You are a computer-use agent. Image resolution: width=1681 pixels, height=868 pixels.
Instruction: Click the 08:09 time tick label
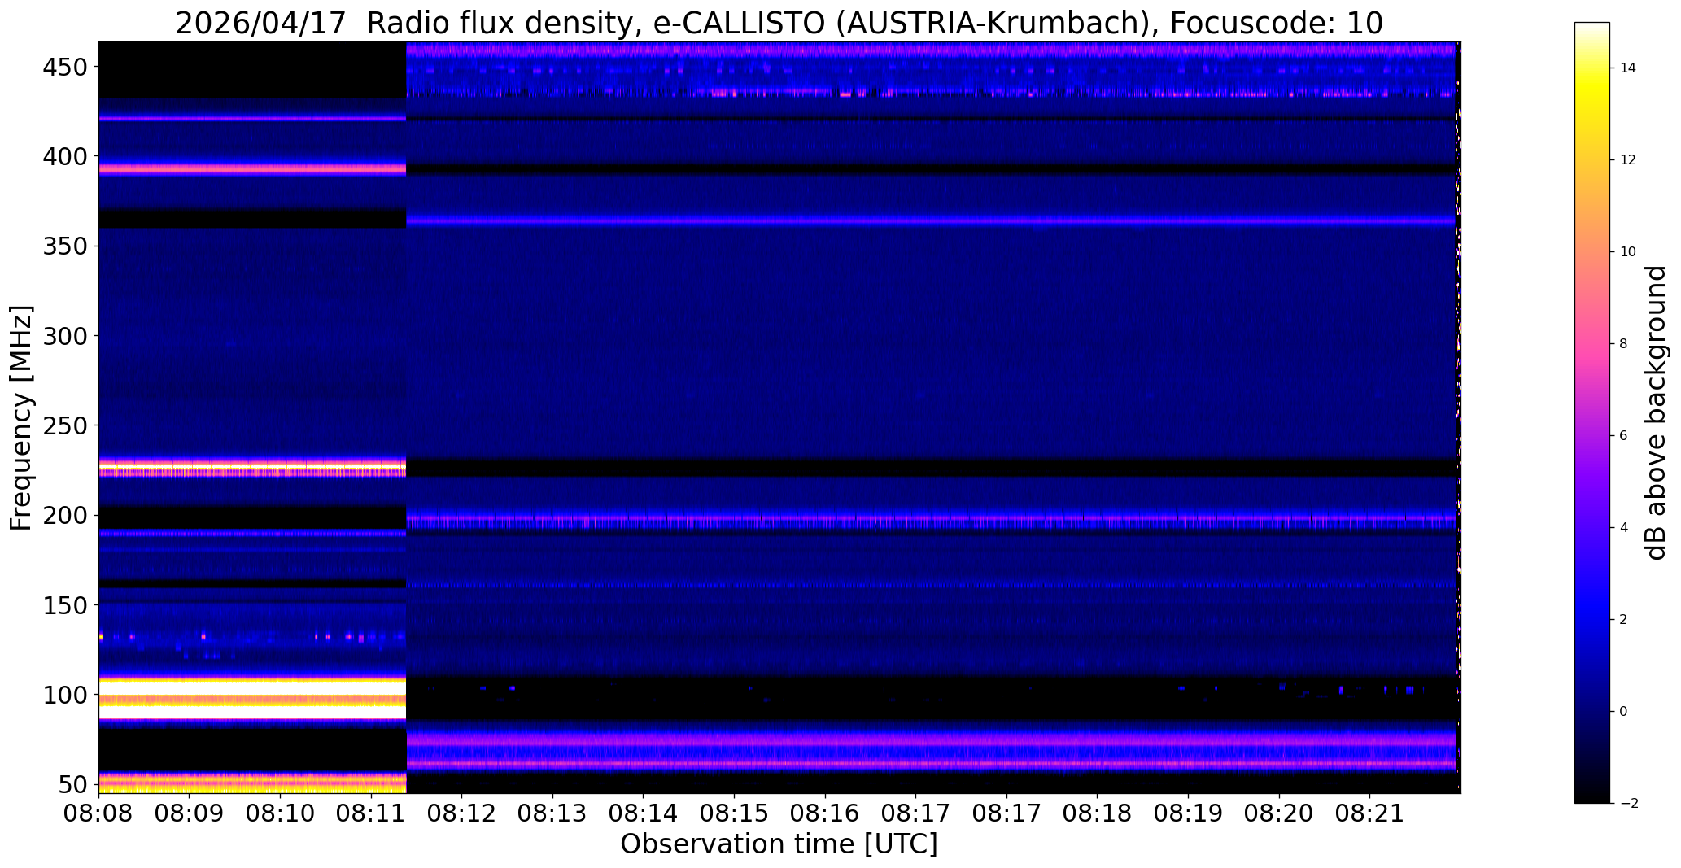[x=190, y=813]
